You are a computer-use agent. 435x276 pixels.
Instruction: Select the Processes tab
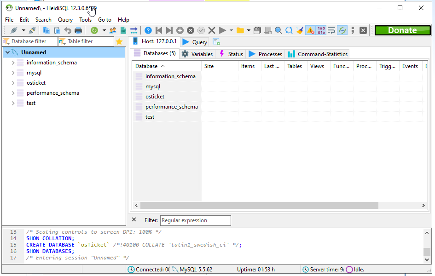pos(266,54)
